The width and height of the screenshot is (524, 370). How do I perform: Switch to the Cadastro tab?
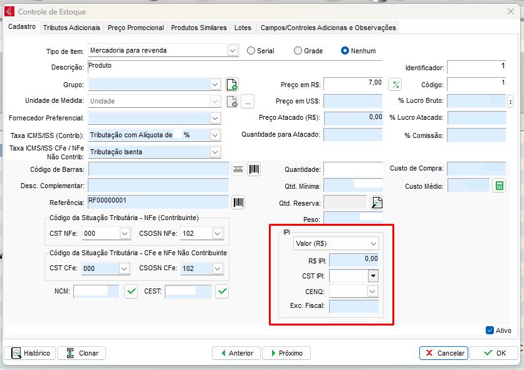[x=22, y=27]
